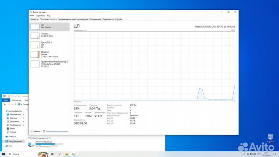Collapse Task Manager with Меньше button
279x157 pixels.
click(x=36, y=131)
